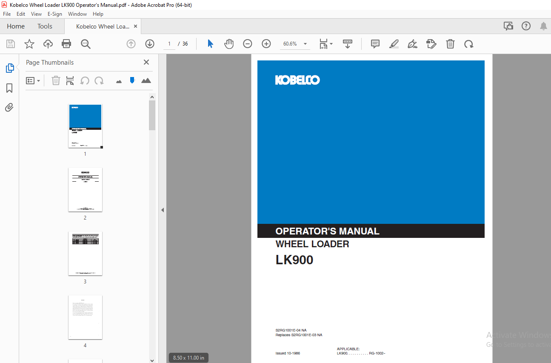Screen dimensions: 551x363
Task: Select page 4 thumbnail
Action: pyautogui.click(x=85, y=317)
